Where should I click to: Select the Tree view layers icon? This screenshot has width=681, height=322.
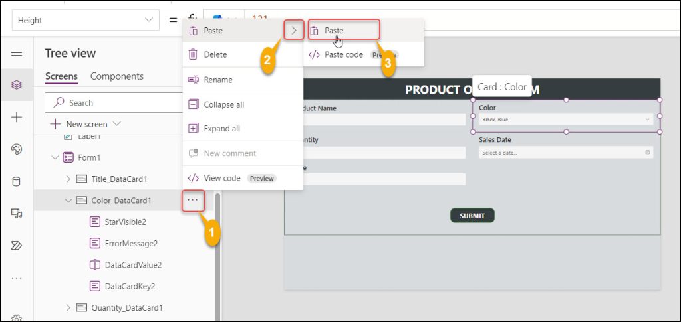[x=17, y=85]
